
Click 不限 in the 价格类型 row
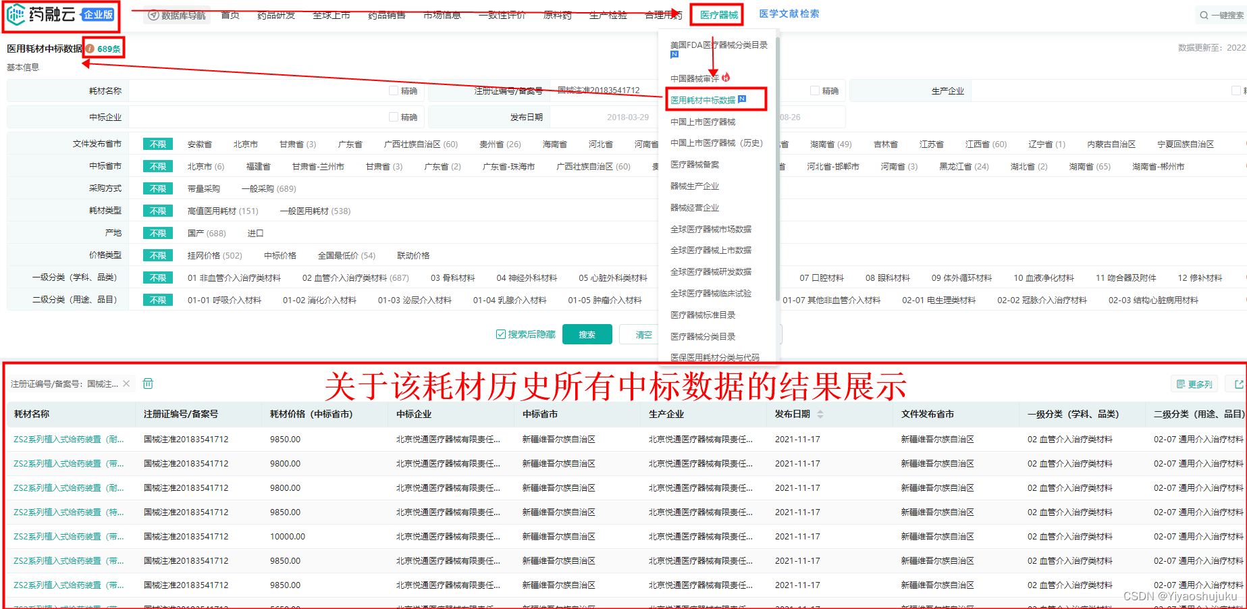point(158,255)
